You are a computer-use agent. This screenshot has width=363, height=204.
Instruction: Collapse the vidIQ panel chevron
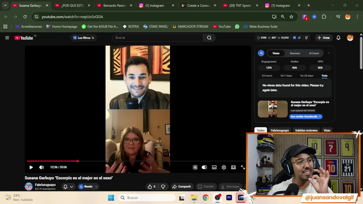click(x=329, y=53)
